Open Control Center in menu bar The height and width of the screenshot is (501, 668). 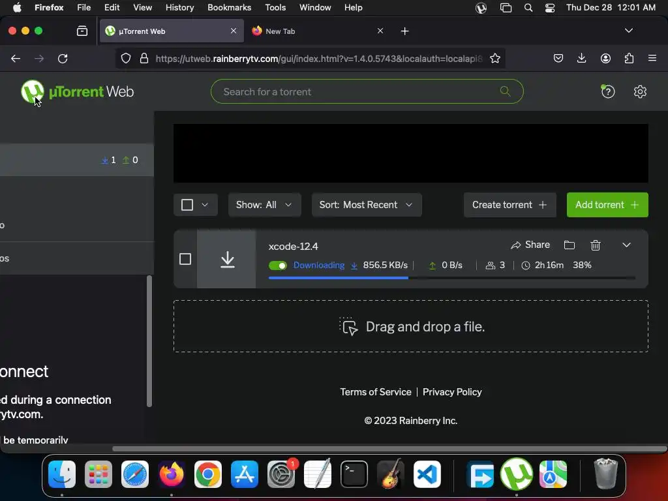549,8
